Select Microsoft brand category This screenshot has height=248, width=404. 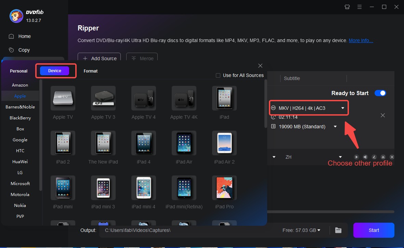(x=20, y=183)
